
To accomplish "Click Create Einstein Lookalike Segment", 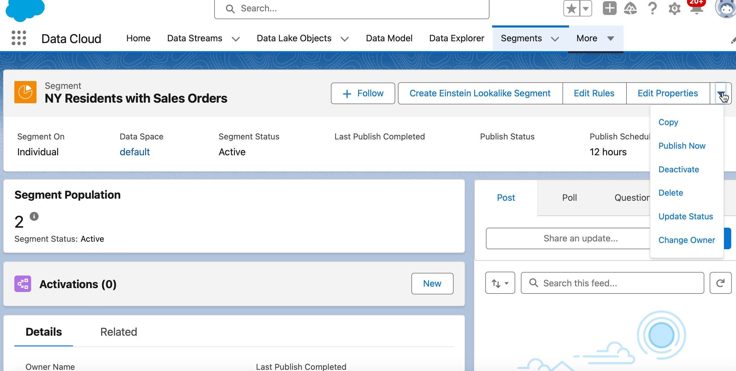I will pos(480,93).
